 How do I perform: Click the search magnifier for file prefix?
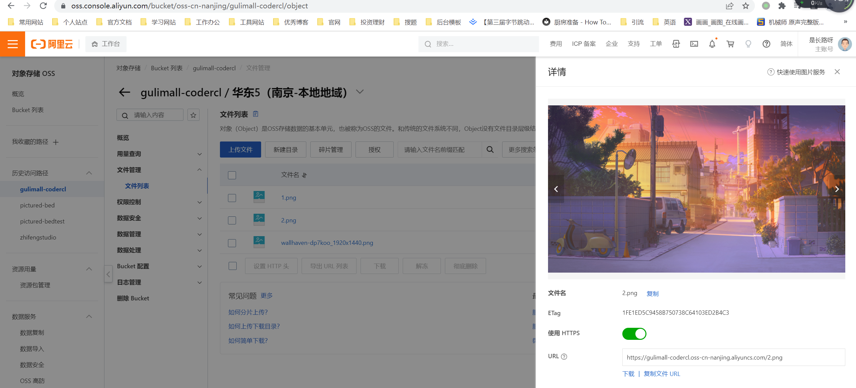point(490,150)
